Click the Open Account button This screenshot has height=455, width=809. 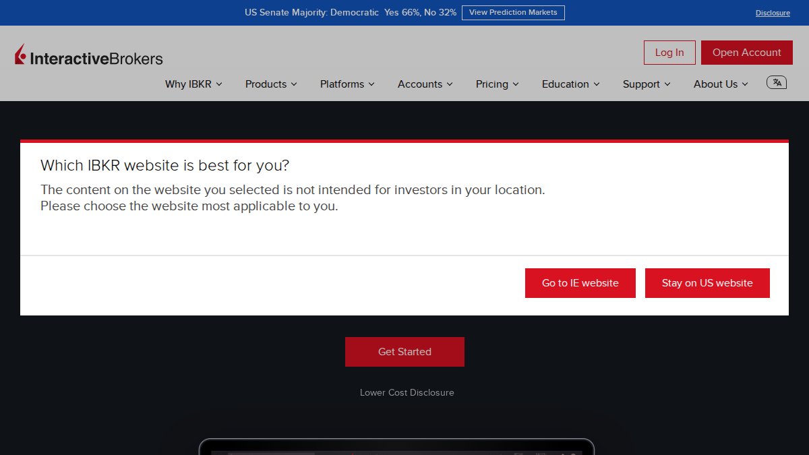[747, 53]
